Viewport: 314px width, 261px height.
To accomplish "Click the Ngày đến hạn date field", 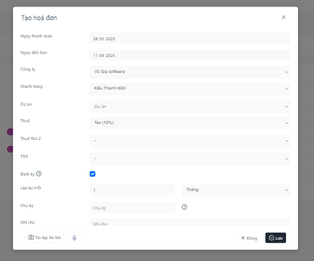I will click(190, 55).
